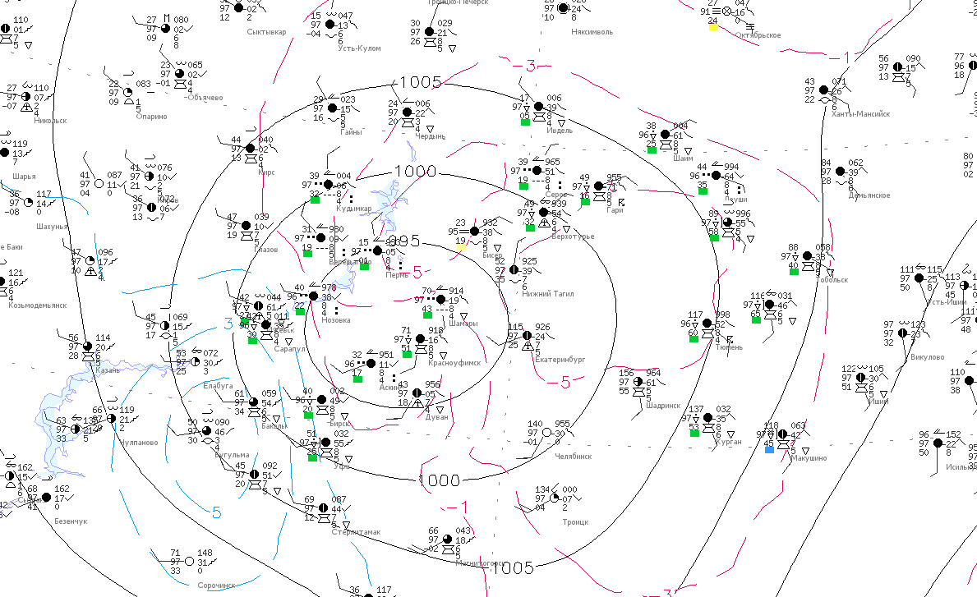Viewport: 977px width, 597px height.
Task: Select the Шарья station name
Action: pos(24,177)
